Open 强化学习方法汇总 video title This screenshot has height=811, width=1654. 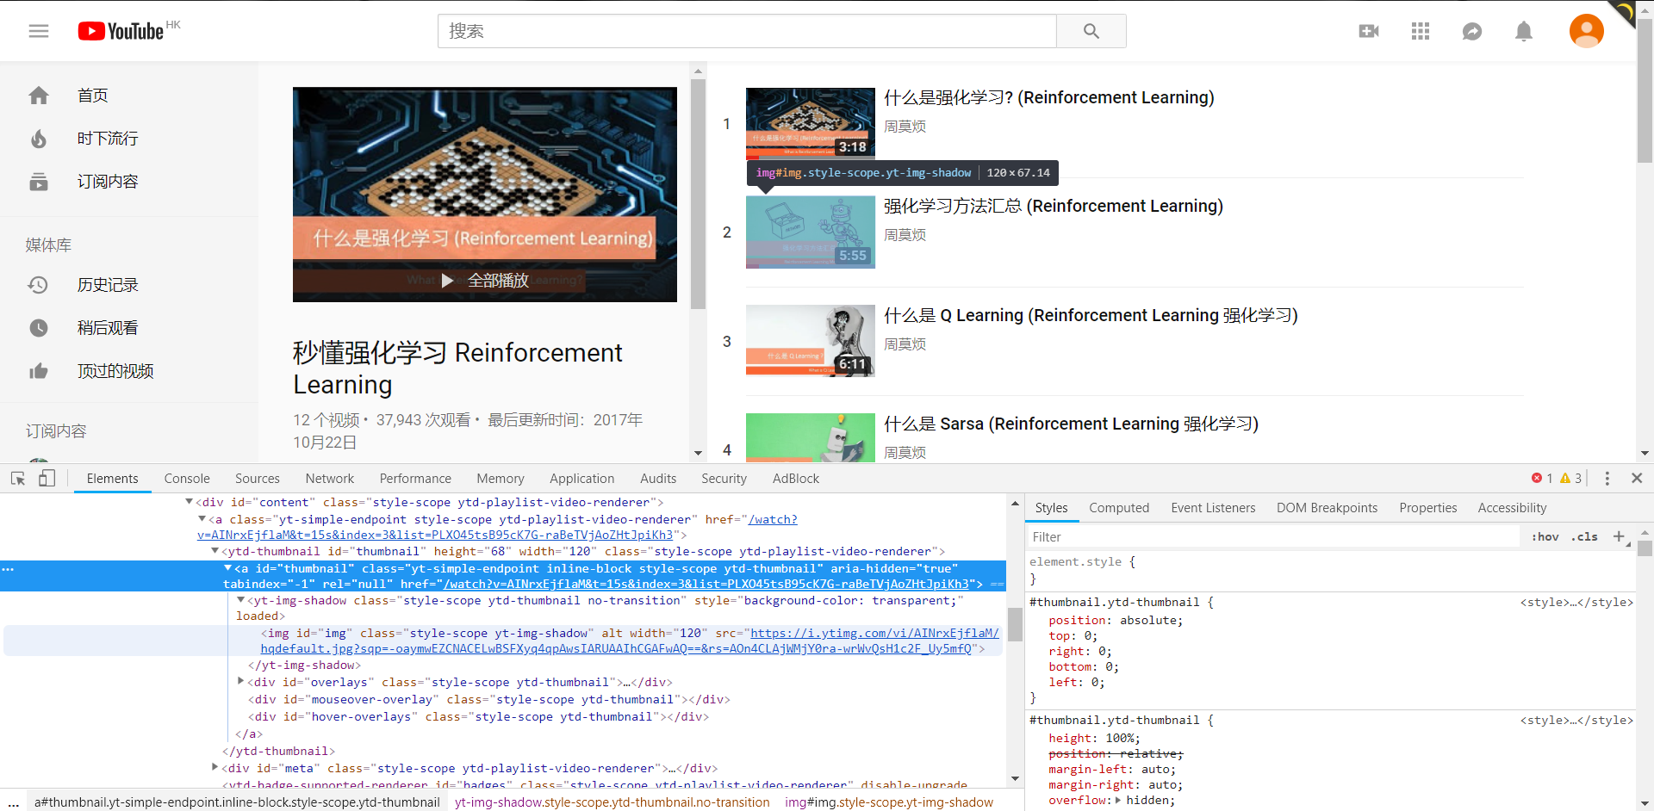(x=1054, y=206)
